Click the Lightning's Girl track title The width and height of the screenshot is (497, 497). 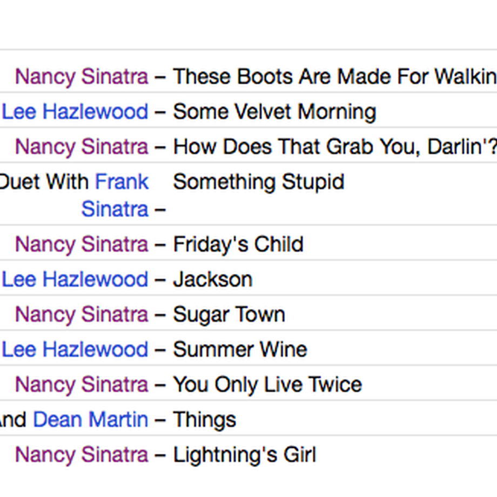point(245,455)
